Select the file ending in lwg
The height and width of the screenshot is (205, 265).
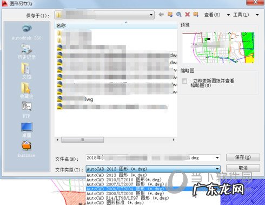(x=75, y=99)
